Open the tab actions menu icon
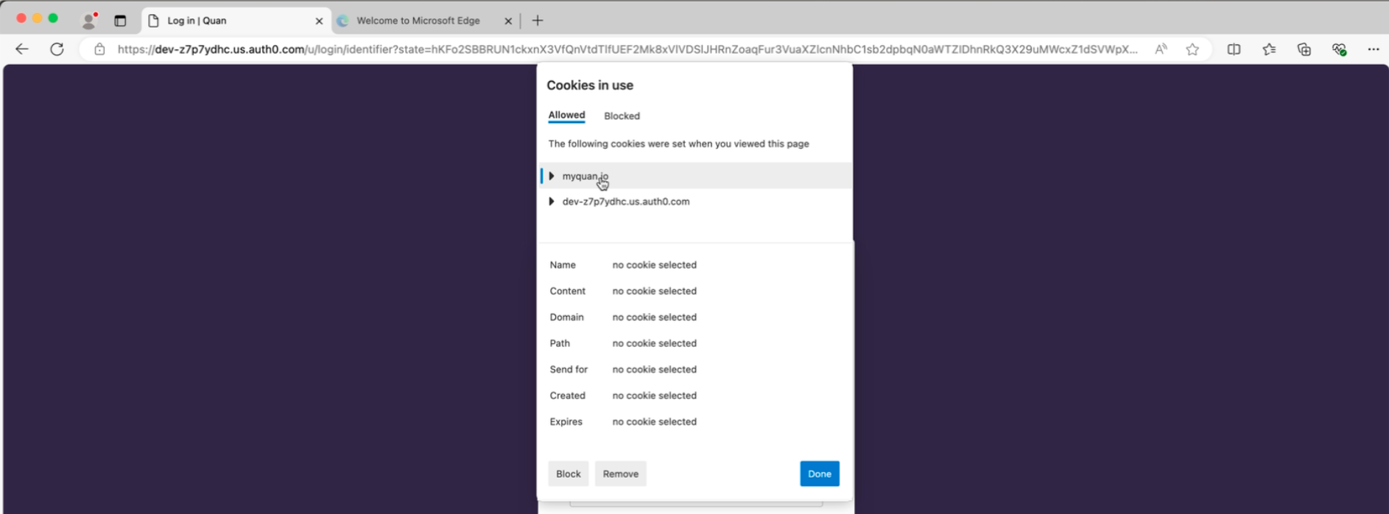 [120, 21]
